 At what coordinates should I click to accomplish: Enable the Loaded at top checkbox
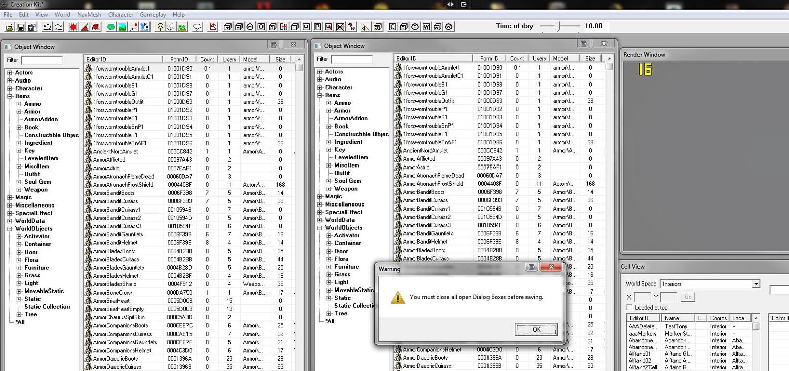629,308
